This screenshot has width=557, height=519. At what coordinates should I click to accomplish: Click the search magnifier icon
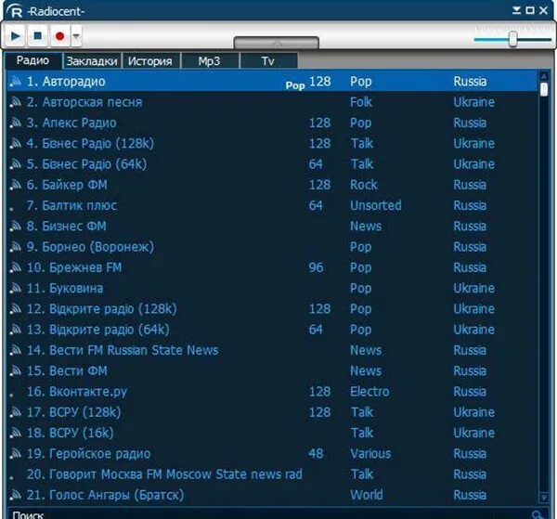point(538,514)
